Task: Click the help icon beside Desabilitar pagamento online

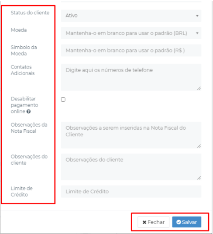Action: tap(28, 111)
